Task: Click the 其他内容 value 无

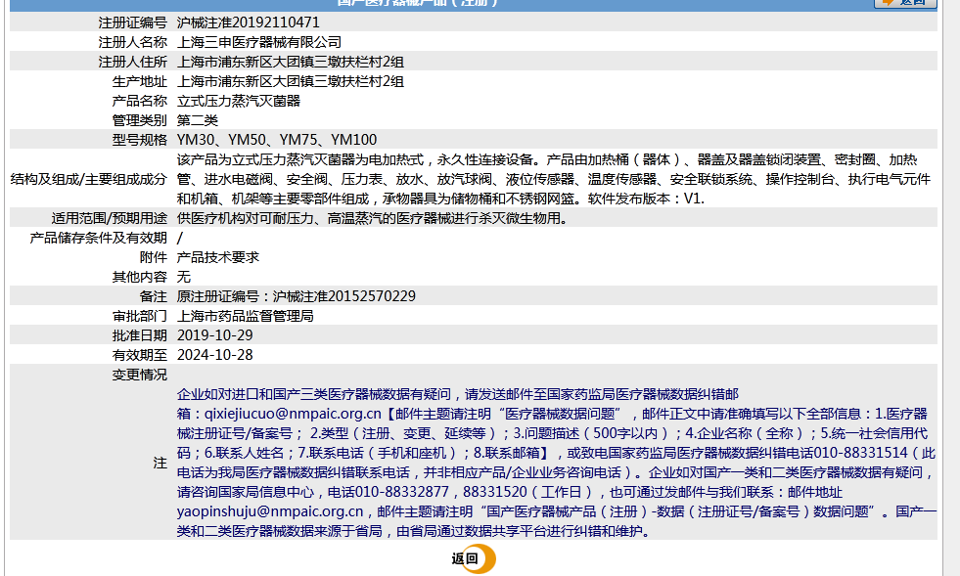Action: click(x=184, y=277)
